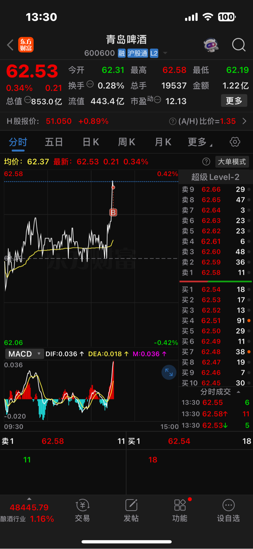Select 买9 row at 62.46

(x=216, y=373)
